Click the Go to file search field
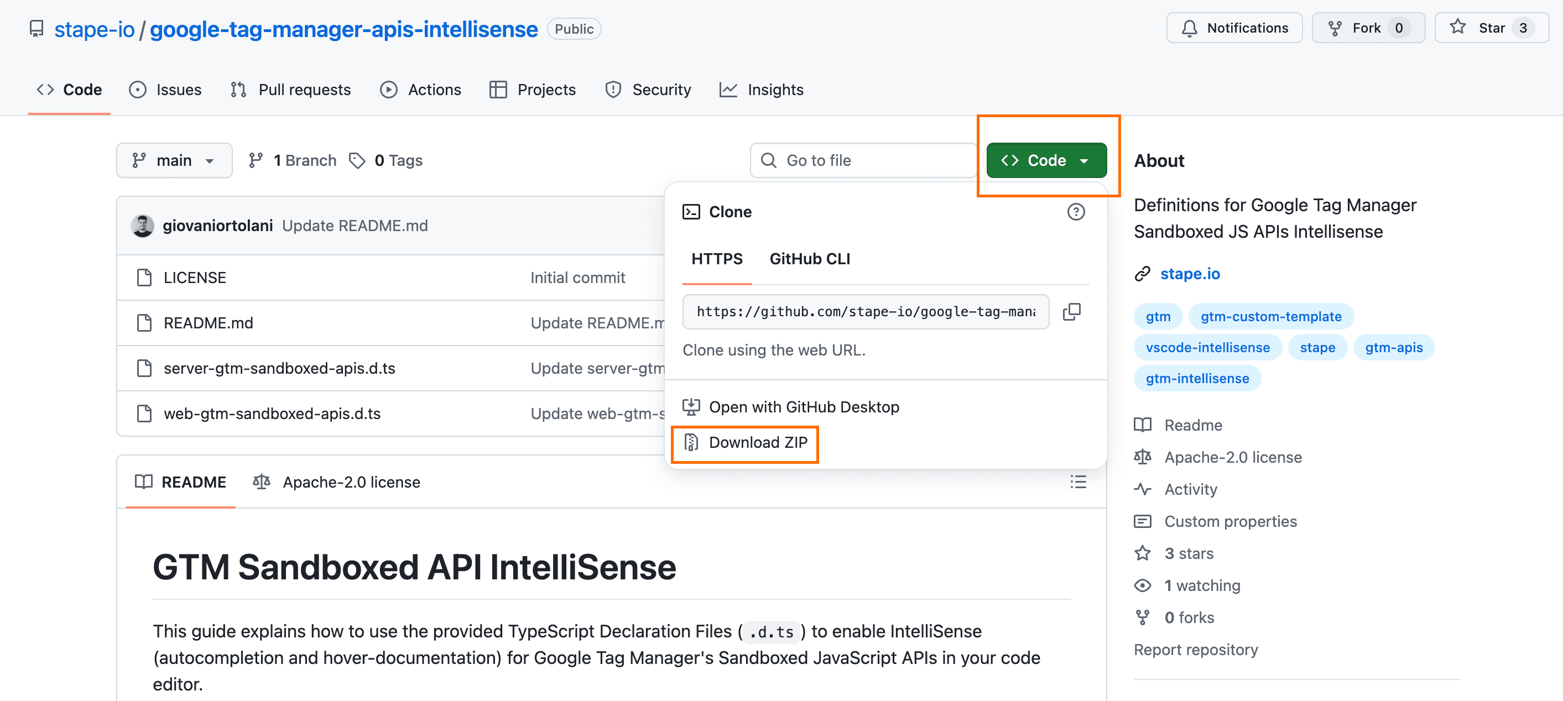Image resolution: width=1563 pixels, height=701 pixels. pyautogui.click(x=863, y=161)
